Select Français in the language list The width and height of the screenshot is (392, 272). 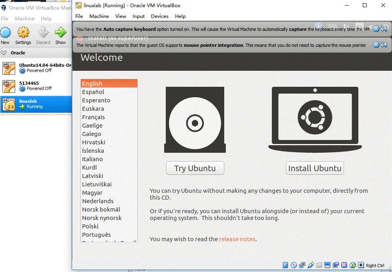click(x=109, y=117)
